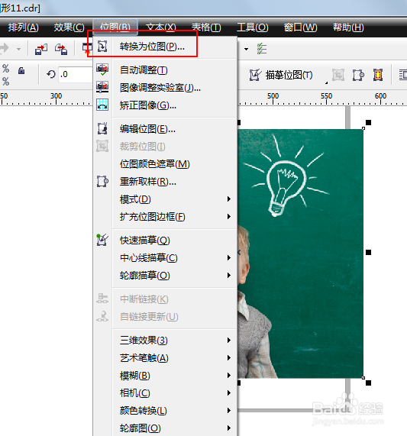Open the 表格(T) menu
The image size is (407, 436).
[x=206, y=27]
